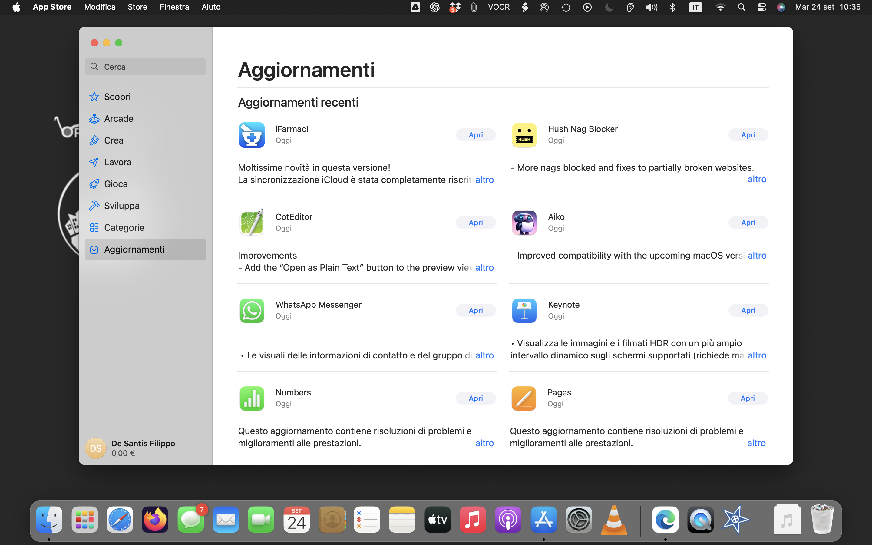Open the Modifica menu
The image size is (872, 545).
tap(100, 7)
